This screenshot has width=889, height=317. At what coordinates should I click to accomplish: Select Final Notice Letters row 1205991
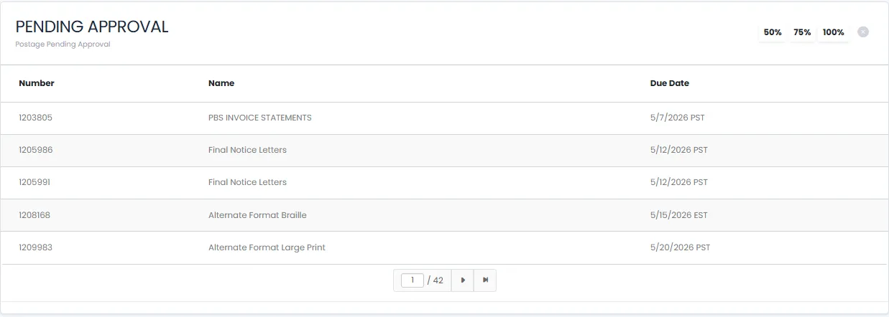click(x=444, y=182)
